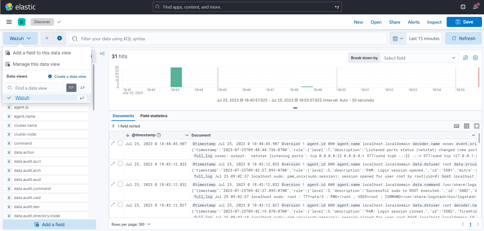Screen dimensions: 484x231
Task: Check the row for 18:43:12.833 document
Action: 120,164
